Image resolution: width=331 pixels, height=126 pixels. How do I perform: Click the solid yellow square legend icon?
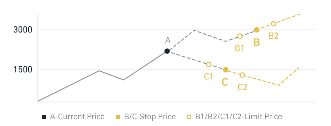click(118, 116)
